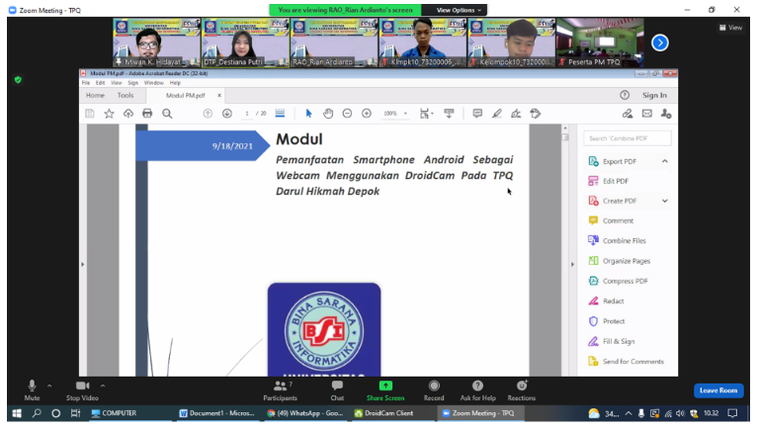Close the Modul PM.pdf tab
The height and width of the screenshot is (429, 758).
tap(219, 95)
